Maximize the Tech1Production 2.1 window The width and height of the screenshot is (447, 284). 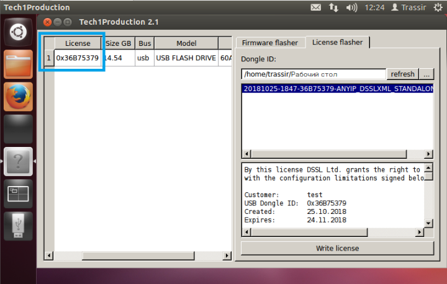coord(68,22)
